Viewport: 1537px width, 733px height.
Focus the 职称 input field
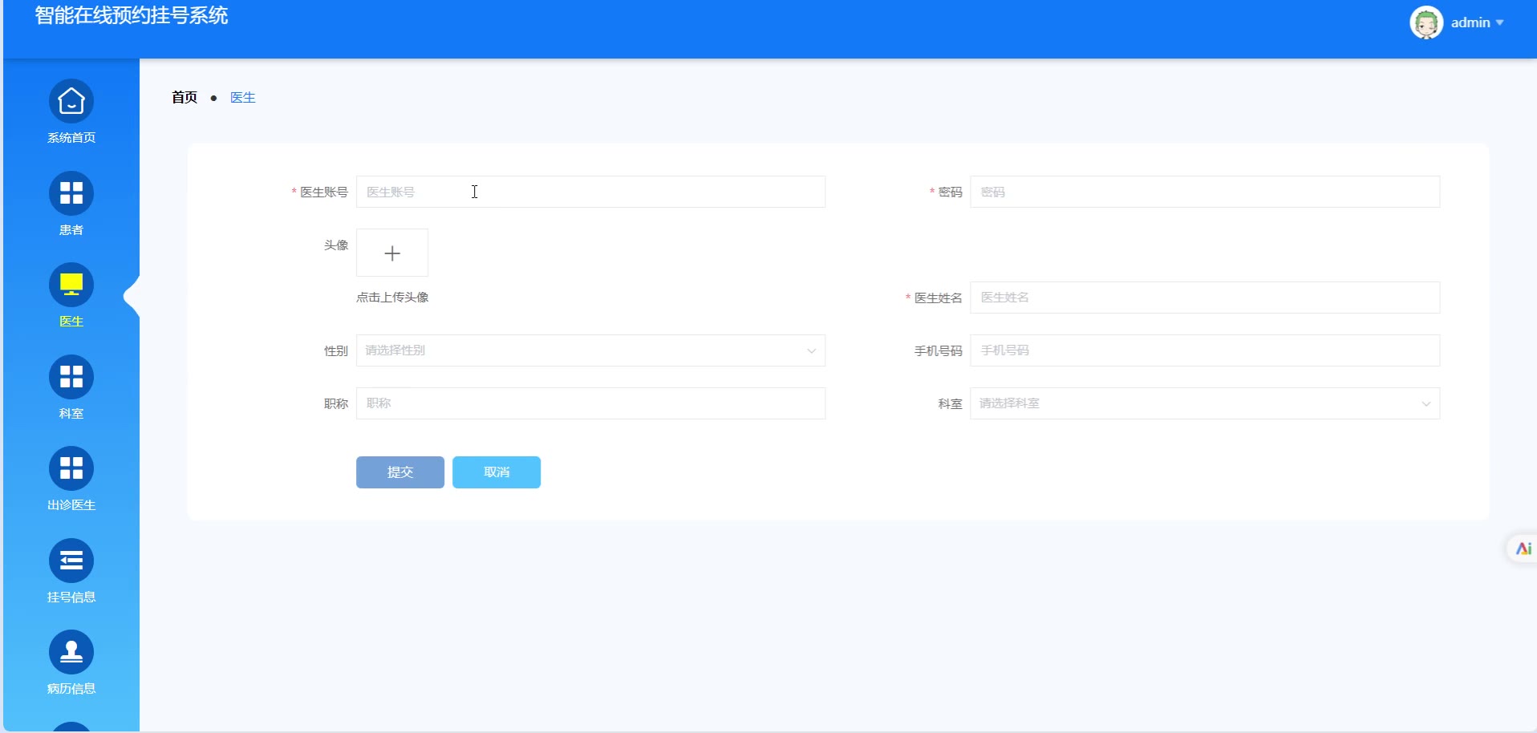click(x=590, y=403)
